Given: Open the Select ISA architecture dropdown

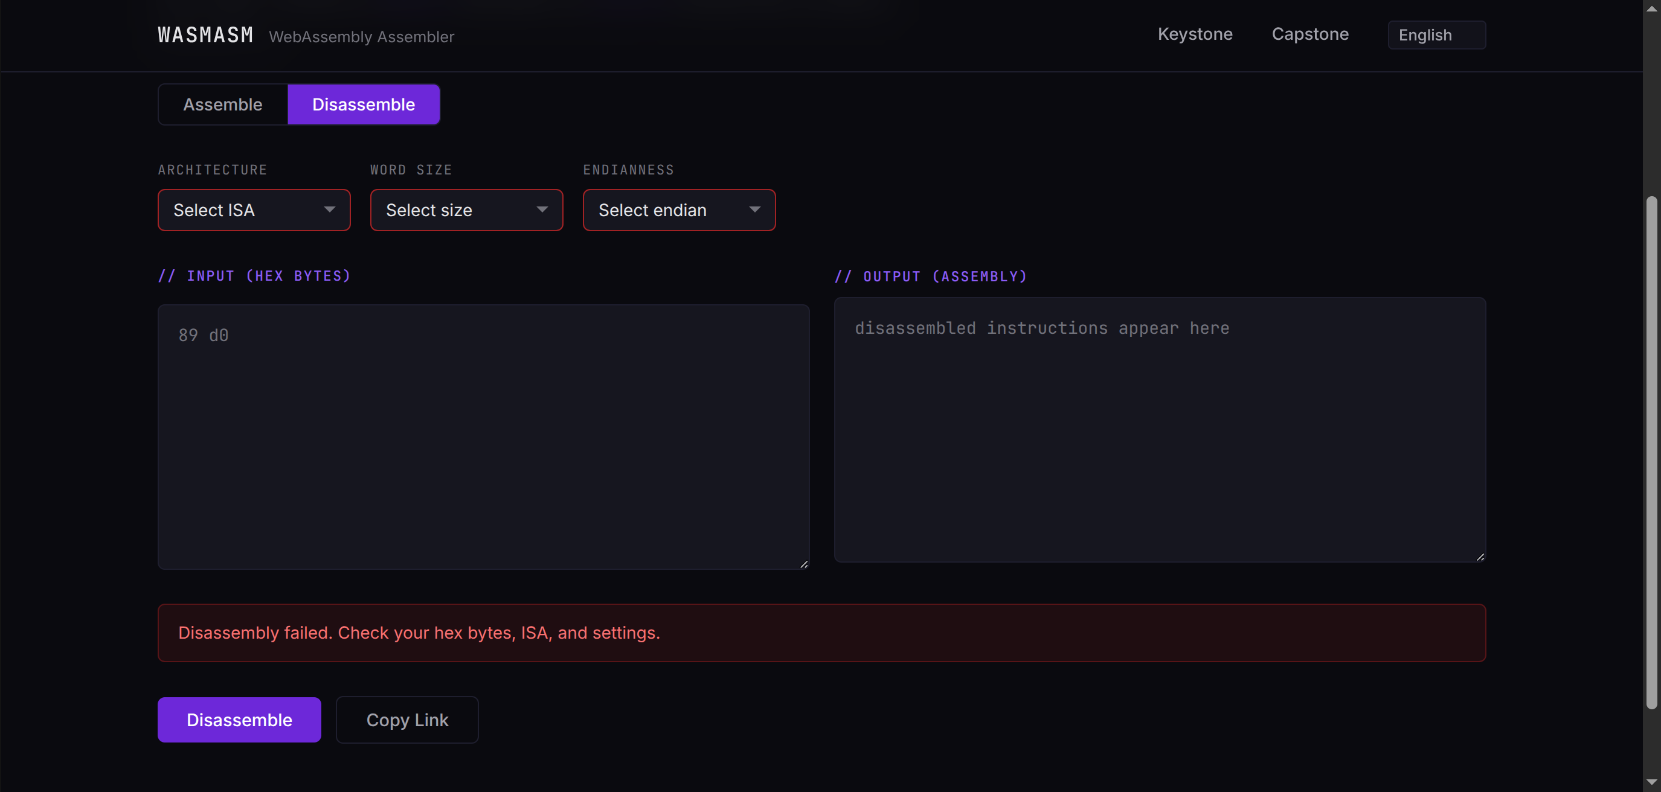Looking at the screenshot, I should pos(254,210).
